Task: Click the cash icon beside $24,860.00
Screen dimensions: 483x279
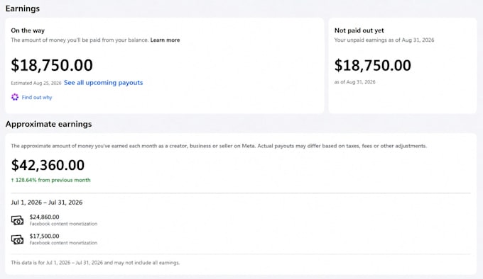Action: coord(17,220)
